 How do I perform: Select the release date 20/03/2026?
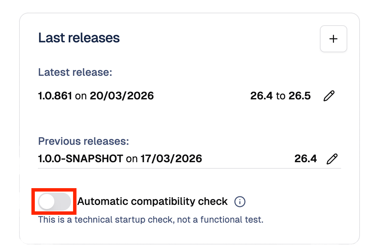(121, 96)
